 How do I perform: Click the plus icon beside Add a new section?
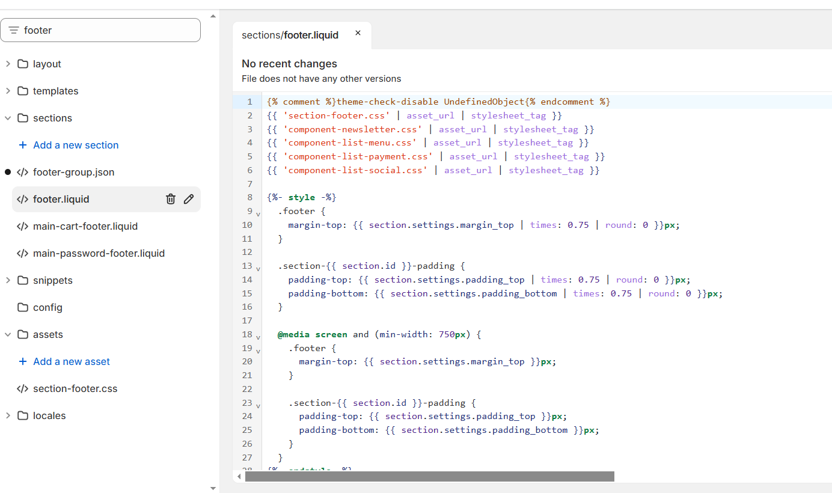[x=23, y=145]
